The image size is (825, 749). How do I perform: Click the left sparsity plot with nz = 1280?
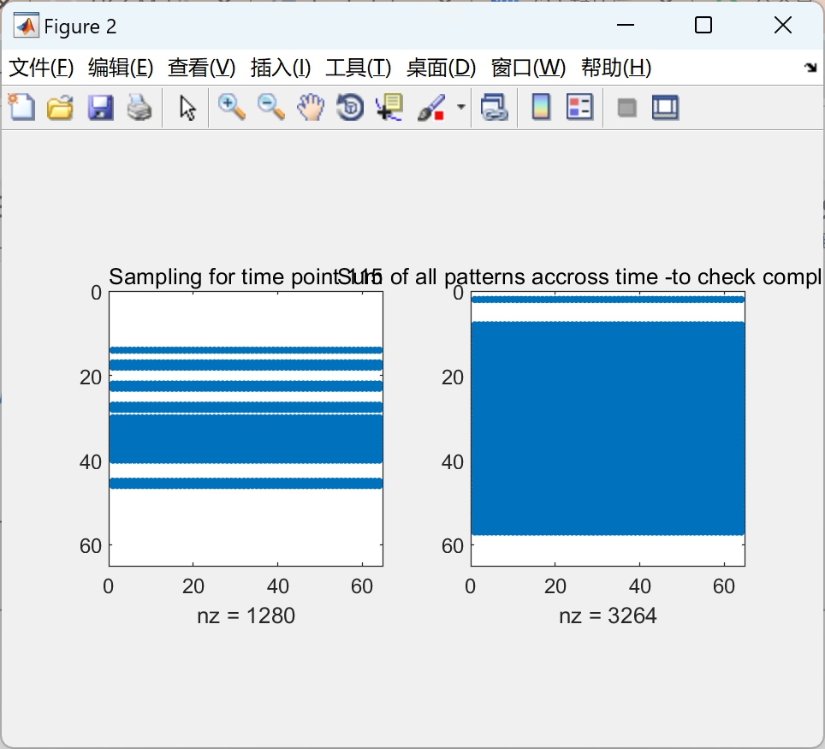(246, 429)
